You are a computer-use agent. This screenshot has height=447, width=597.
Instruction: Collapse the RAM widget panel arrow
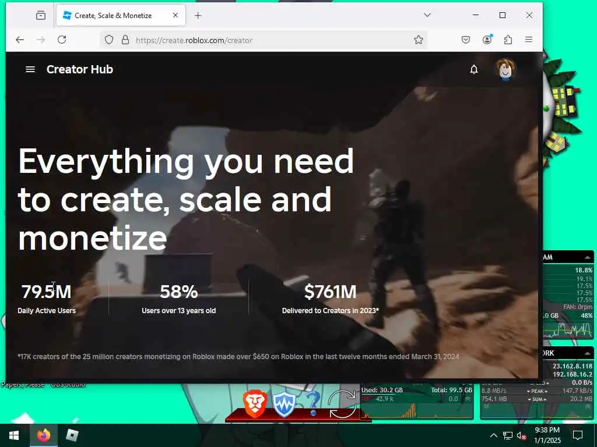pyautogui.click(x=588, y=257)
